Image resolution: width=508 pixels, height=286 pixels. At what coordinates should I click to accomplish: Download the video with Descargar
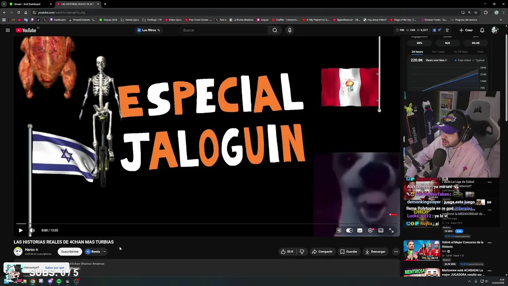tap(375, 251)
